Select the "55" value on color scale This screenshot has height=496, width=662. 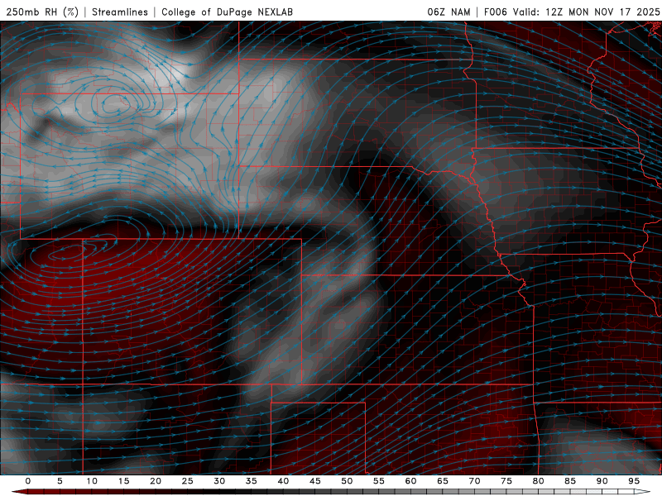coord(379,481)
